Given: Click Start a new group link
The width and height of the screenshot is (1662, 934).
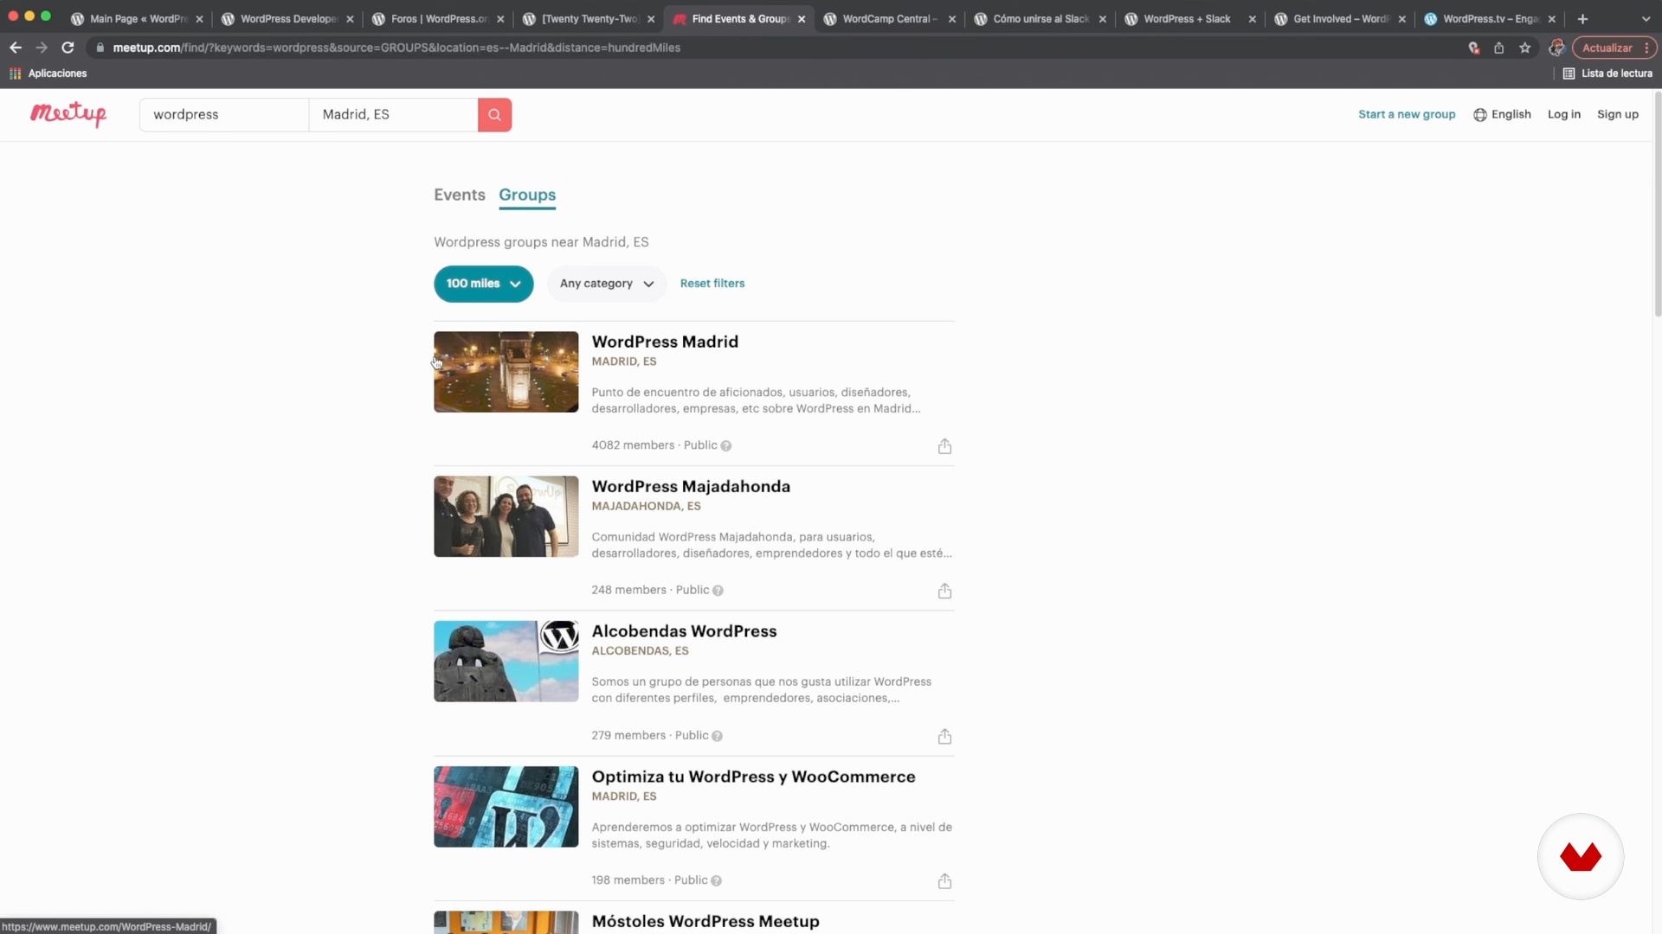Looking at the screenshot, I should click(1406, 114).
